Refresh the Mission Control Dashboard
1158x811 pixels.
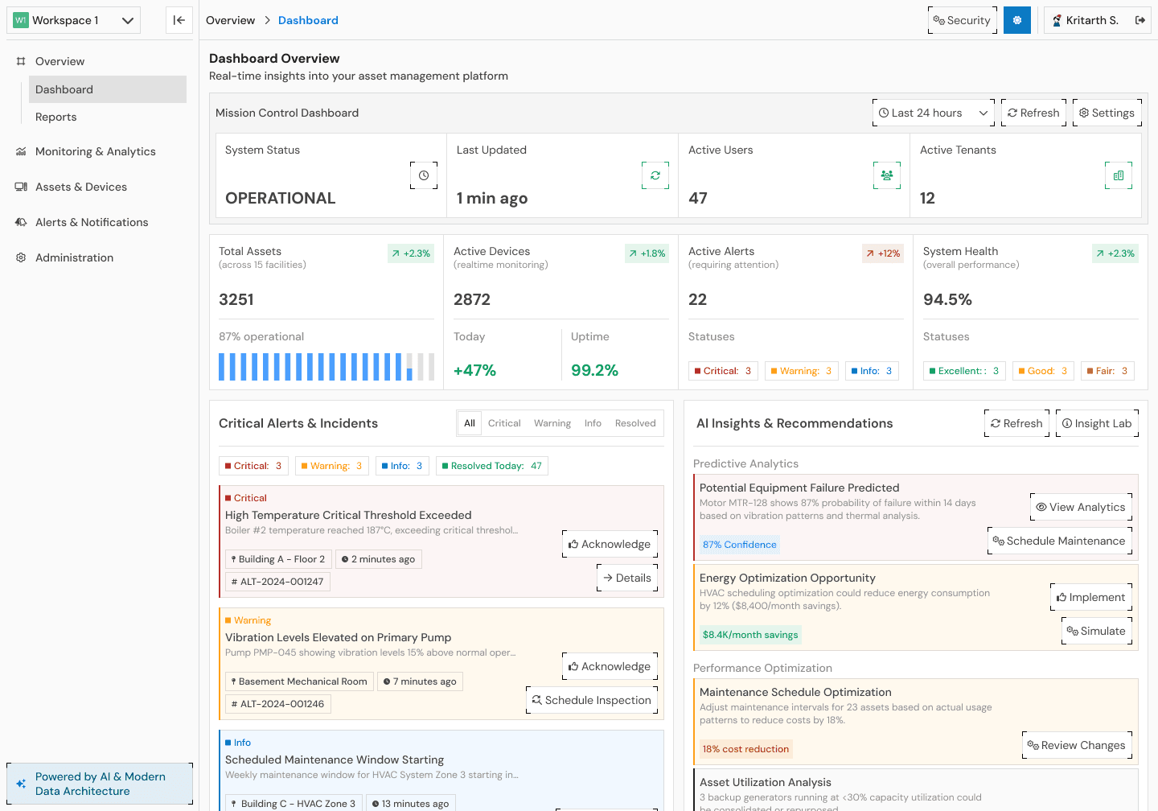pos(1033,113)
